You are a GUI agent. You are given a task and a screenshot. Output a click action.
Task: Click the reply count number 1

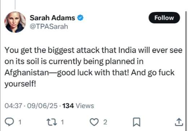[x=20, y=122]
